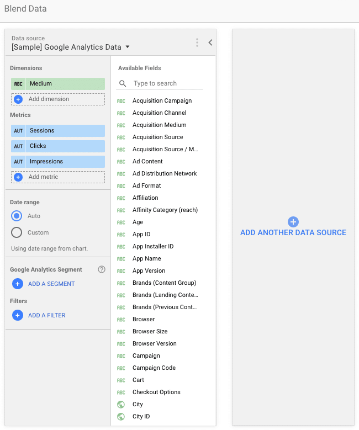This screenshot has width=359, height=430.
Task: Click the plus icon to add a dimension
Action: point(18,99)
